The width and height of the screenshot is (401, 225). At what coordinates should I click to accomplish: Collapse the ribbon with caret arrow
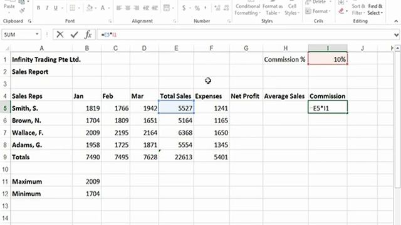(x=396, y=21)
